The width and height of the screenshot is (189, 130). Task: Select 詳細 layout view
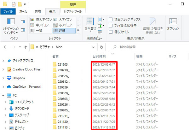click(64, 31)
